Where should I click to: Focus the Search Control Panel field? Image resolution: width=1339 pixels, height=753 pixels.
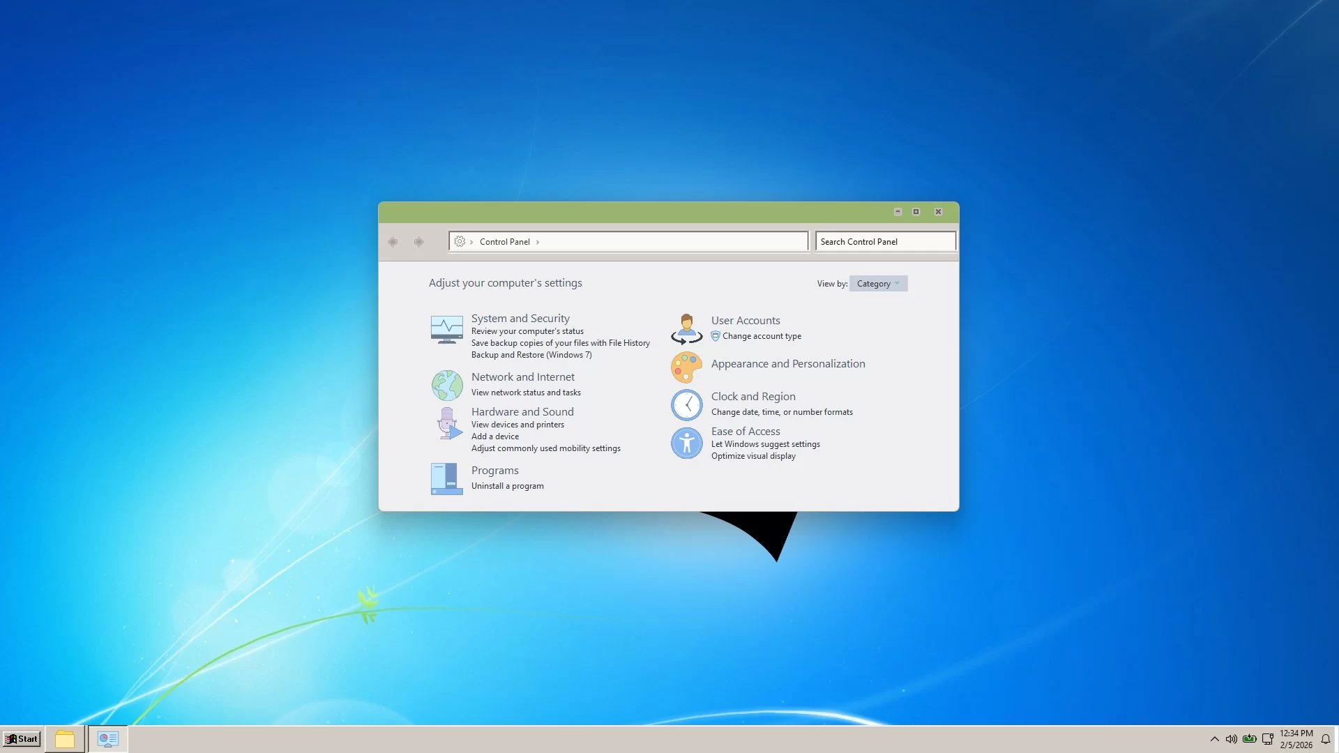point(885,242)
